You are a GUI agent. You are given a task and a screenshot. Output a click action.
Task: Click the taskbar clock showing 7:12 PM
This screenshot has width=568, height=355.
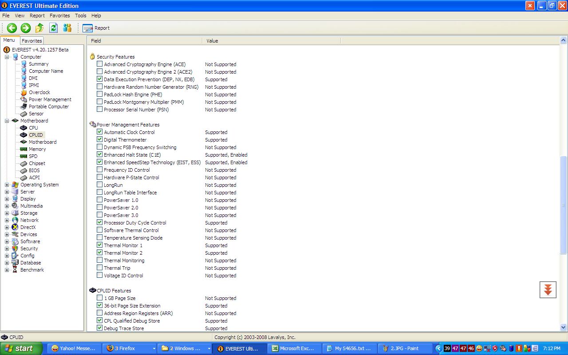click(x=552, y=348)
